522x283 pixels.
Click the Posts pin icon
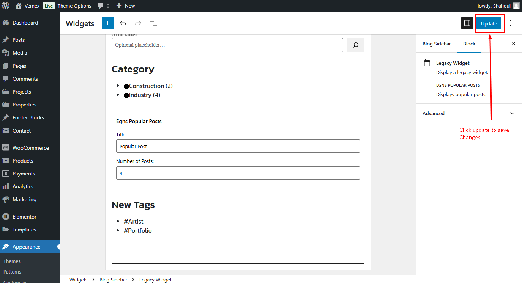tap(6, 40)
